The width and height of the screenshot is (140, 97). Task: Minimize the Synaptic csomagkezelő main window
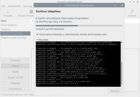pyautogui.click(x=130, y=2)
